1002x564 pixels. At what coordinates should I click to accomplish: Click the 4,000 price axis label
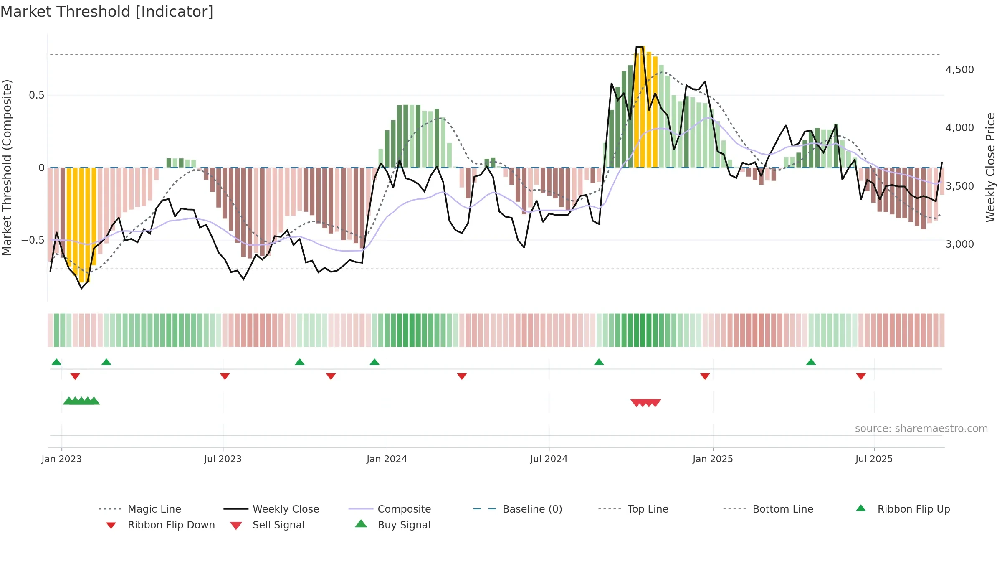coord(960,128)
